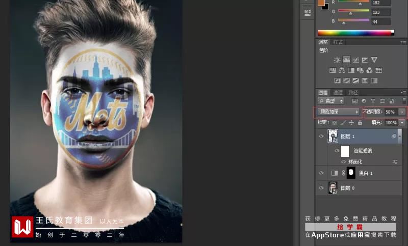
Task: Open 不透明度 opacity slider arrow
Action: (402, 112)
